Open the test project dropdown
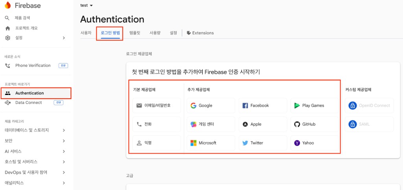Image resolution: width=403 pixels, height=190 pixels. [x=86, y=6]
